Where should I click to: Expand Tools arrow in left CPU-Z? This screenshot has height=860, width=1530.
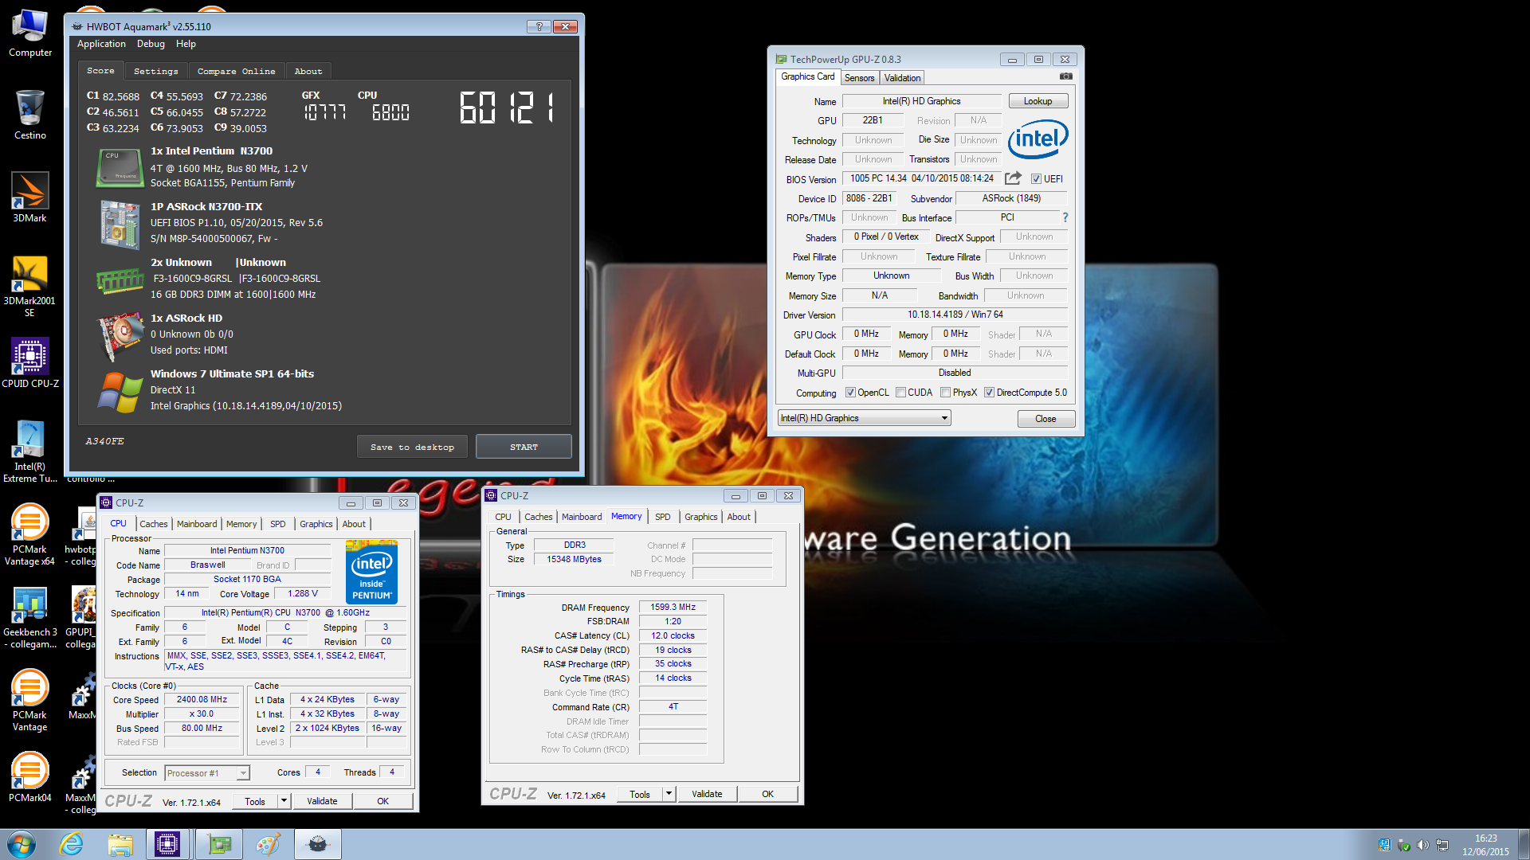(x=284, y=801)
